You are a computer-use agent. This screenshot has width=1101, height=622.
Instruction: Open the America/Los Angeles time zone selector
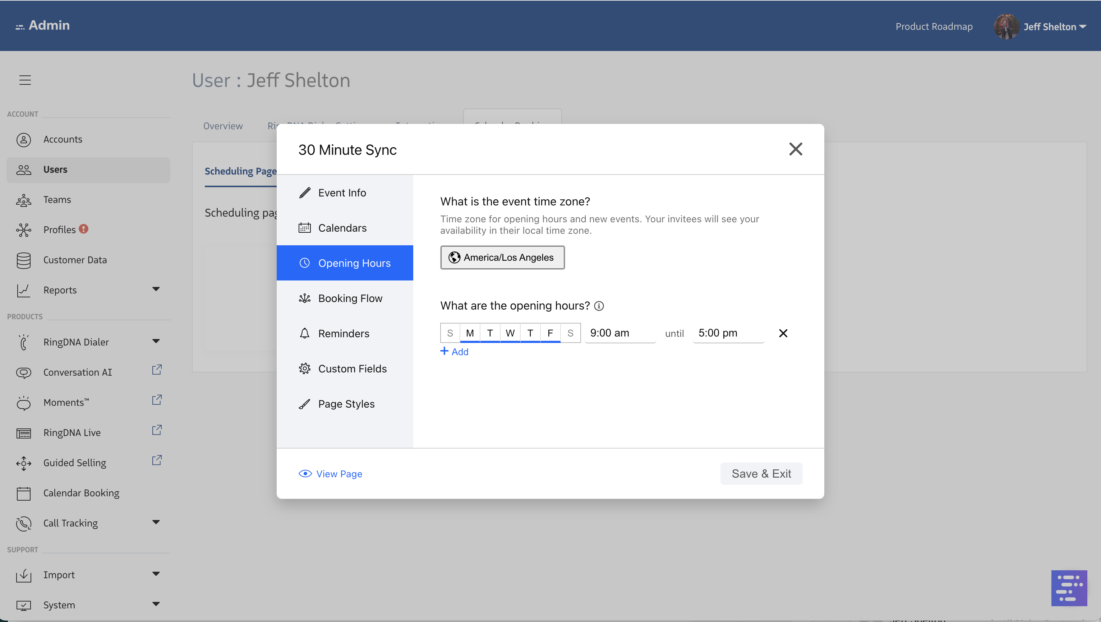502,257
